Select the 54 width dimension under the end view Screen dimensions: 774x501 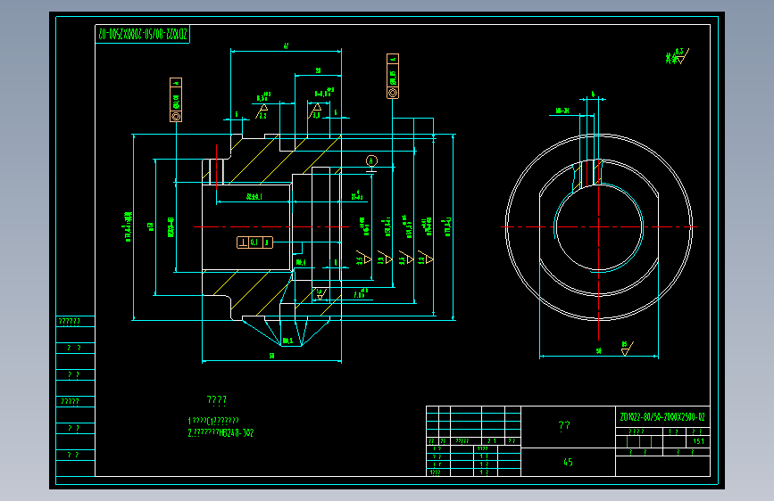coord(599,351)
